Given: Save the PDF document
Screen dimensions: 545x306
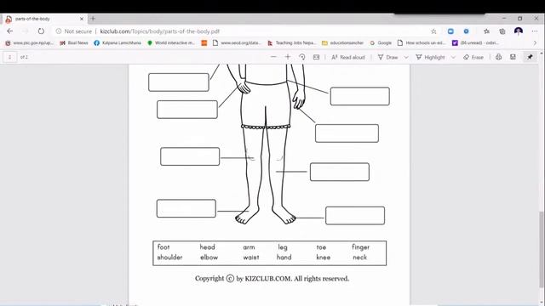Looking at the screenshot, I should pos(513,57).
